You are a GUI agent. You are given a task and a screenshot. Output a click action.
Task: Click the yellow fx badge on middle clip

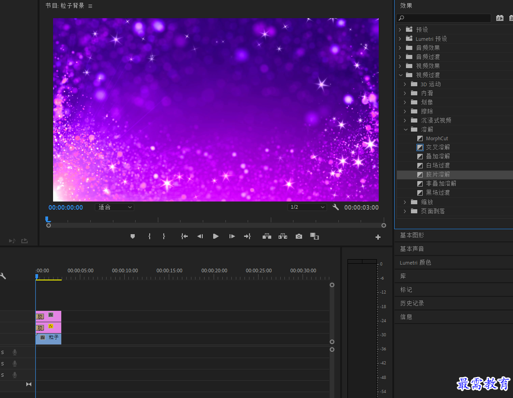[51, 326]
